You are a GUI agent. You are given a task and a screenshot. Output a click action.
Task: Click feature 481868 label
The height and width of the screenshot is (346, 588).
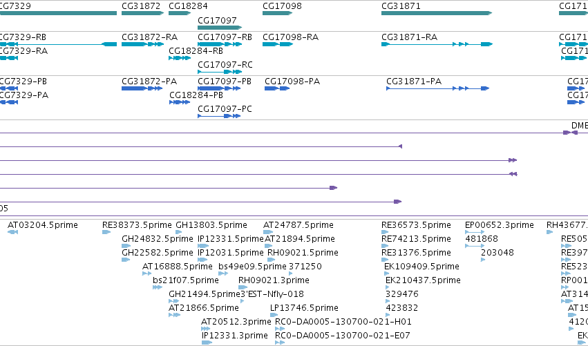click(x=482, y=239)
